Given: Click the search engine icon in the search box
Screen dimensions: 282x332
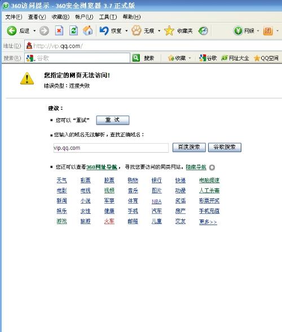Looking at the screenshot, I should (30, 58).
